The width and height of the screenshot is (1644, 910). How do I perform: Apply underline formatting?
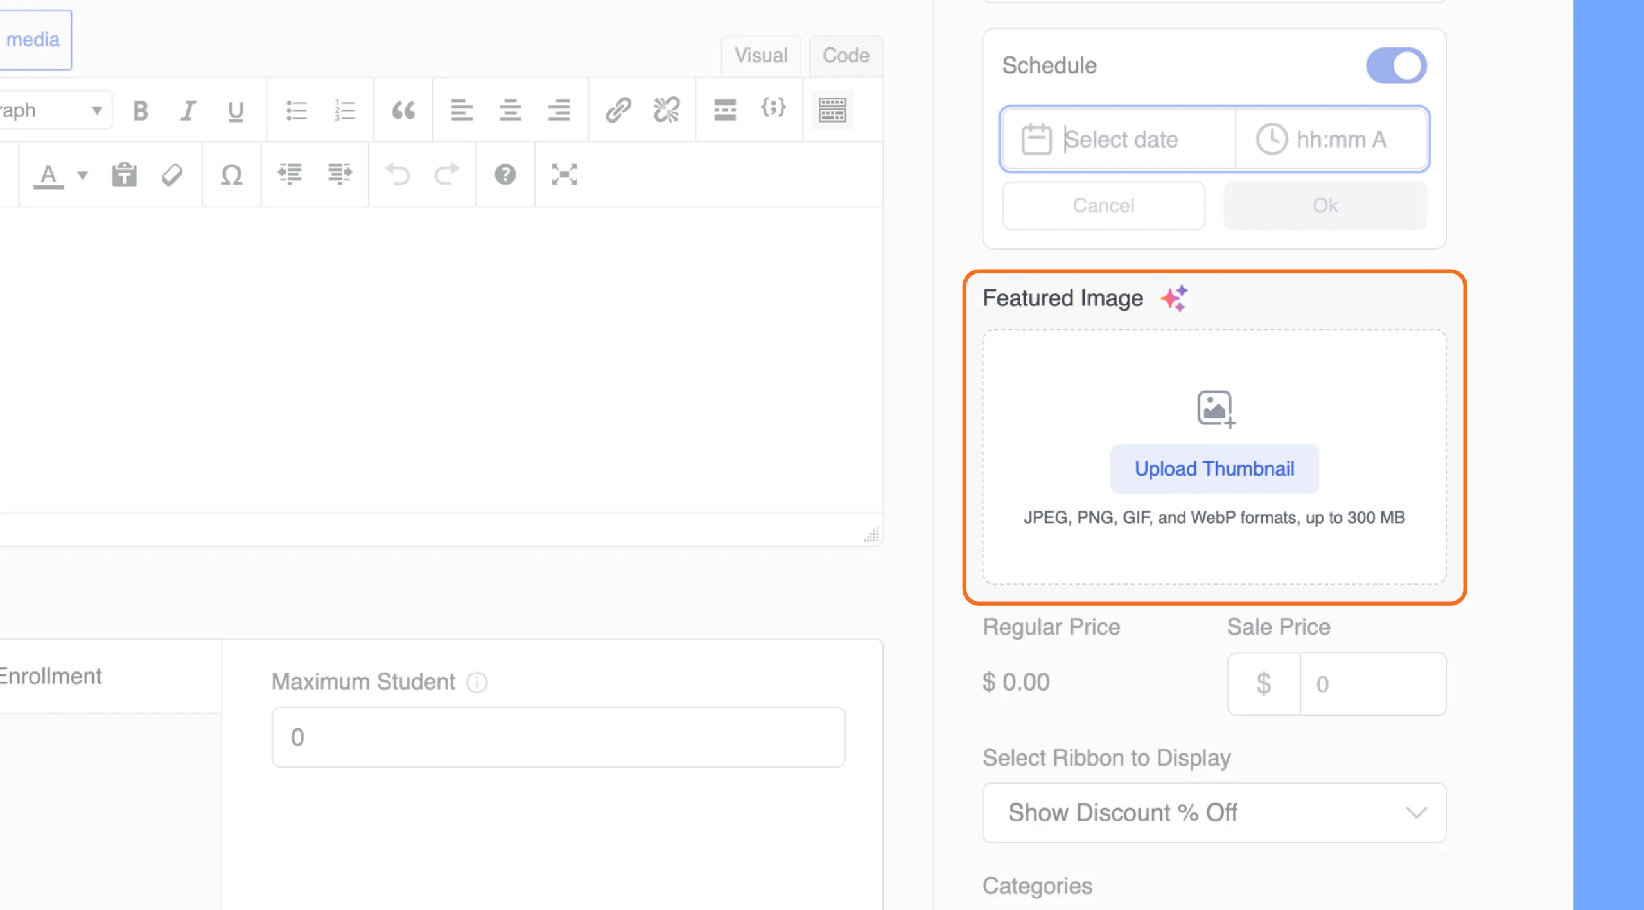coord(236,110)
